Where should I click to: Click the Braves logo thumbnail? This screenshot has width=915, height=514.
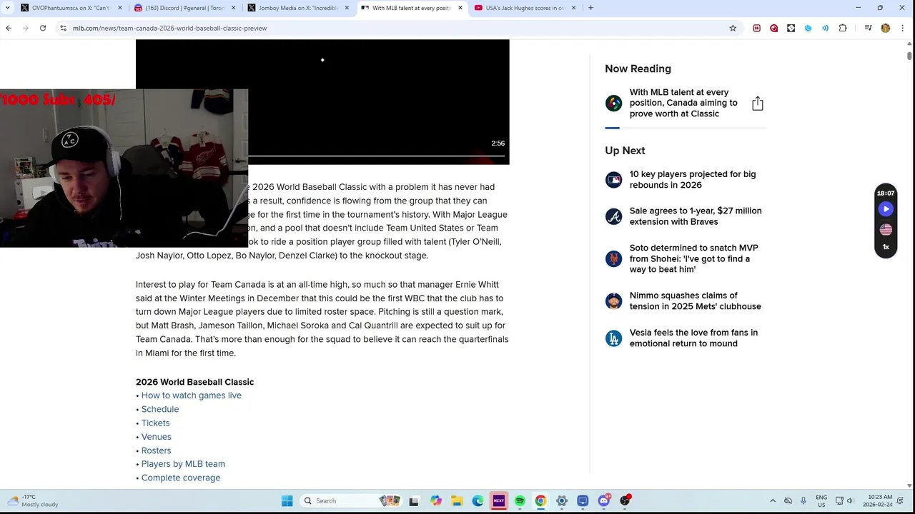pos(613,216)
